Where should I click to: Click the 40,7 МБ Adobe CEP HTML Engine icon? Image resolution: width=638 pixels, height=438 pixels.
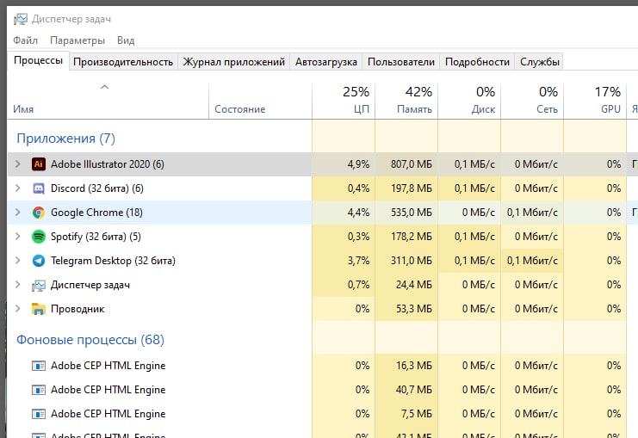click(x=39, y=390)
